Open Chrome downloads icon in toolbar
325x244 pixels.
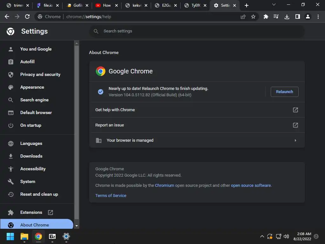click(287, 17)
